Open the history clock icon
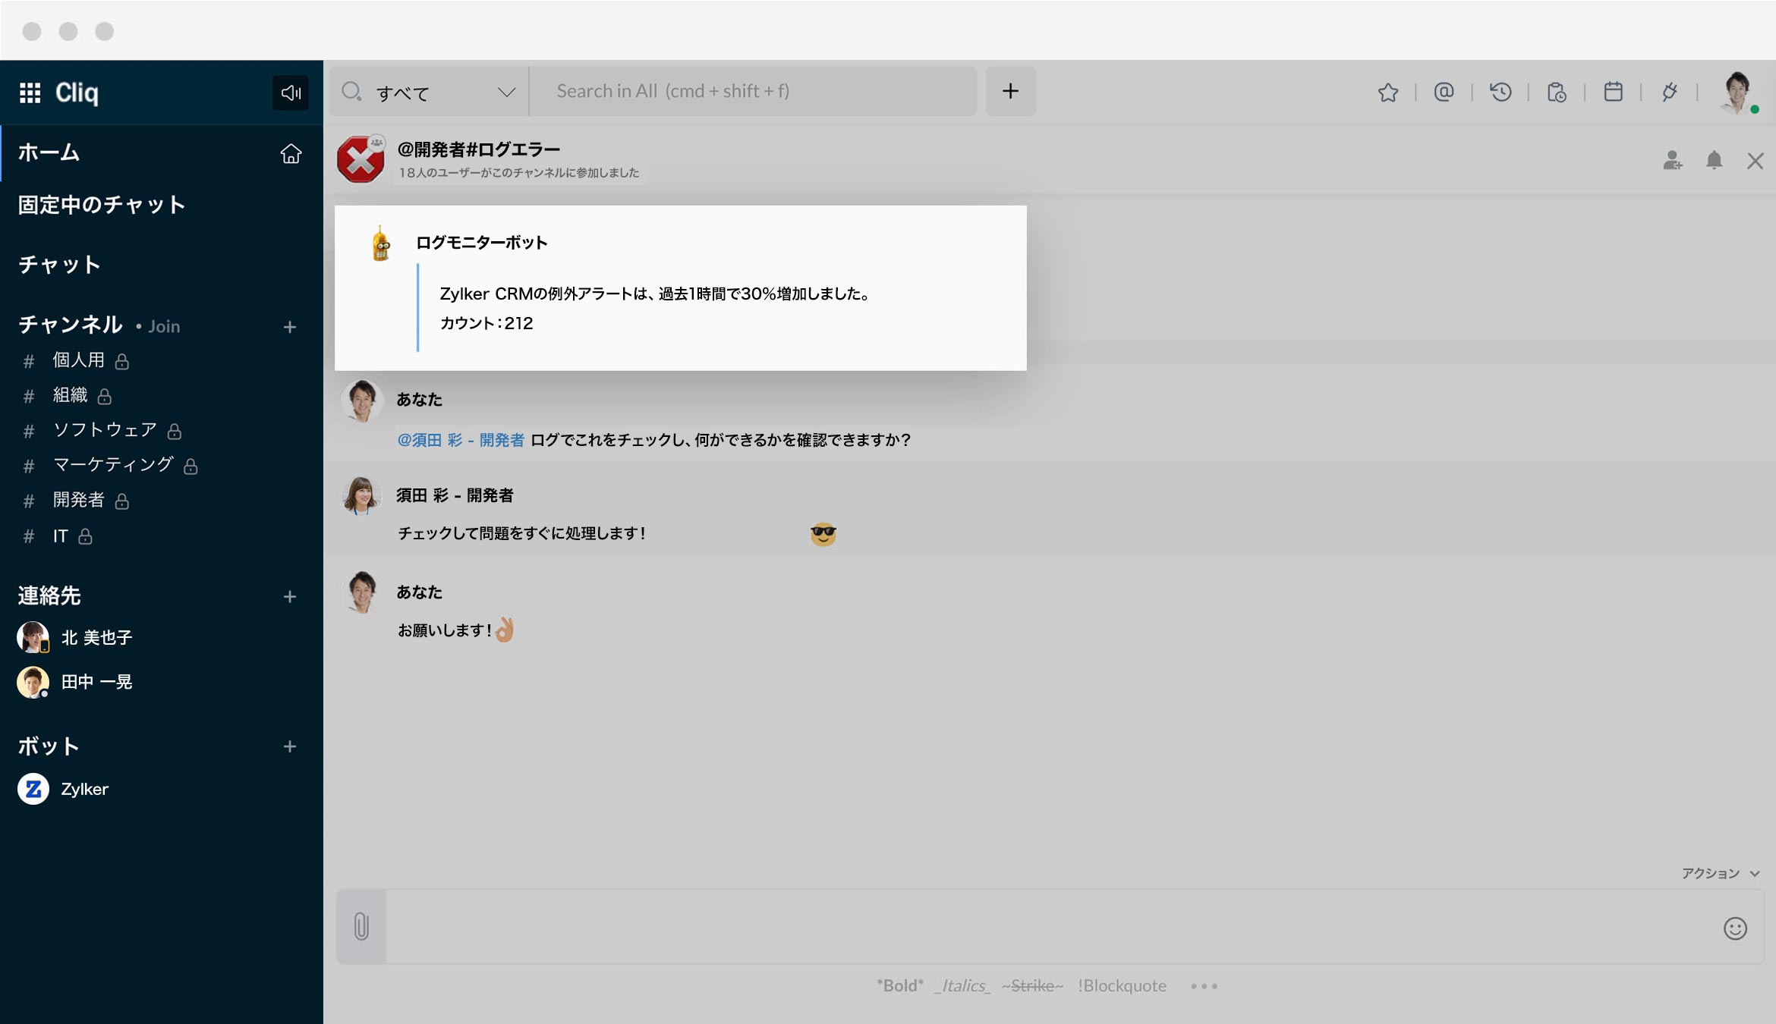The height and width of the screenshot is (1024, 1776). click(1500, 93)
